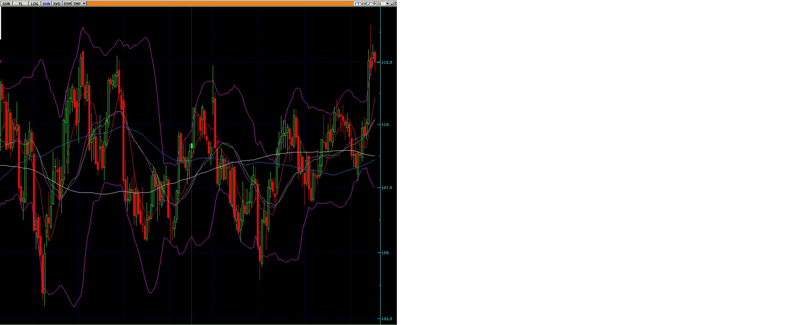Open the TMP template option

point(77,4)
